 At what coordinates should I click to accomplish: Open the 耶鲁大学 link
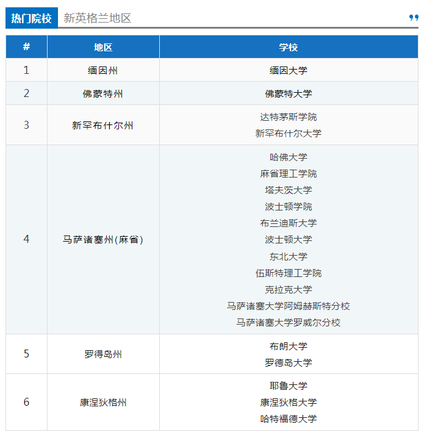coord(289,386)
